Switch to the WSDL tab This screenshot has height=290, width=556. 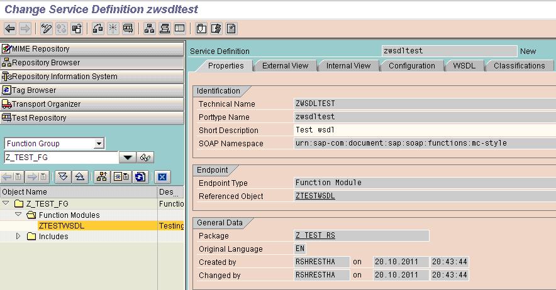(x=464, y=66)
